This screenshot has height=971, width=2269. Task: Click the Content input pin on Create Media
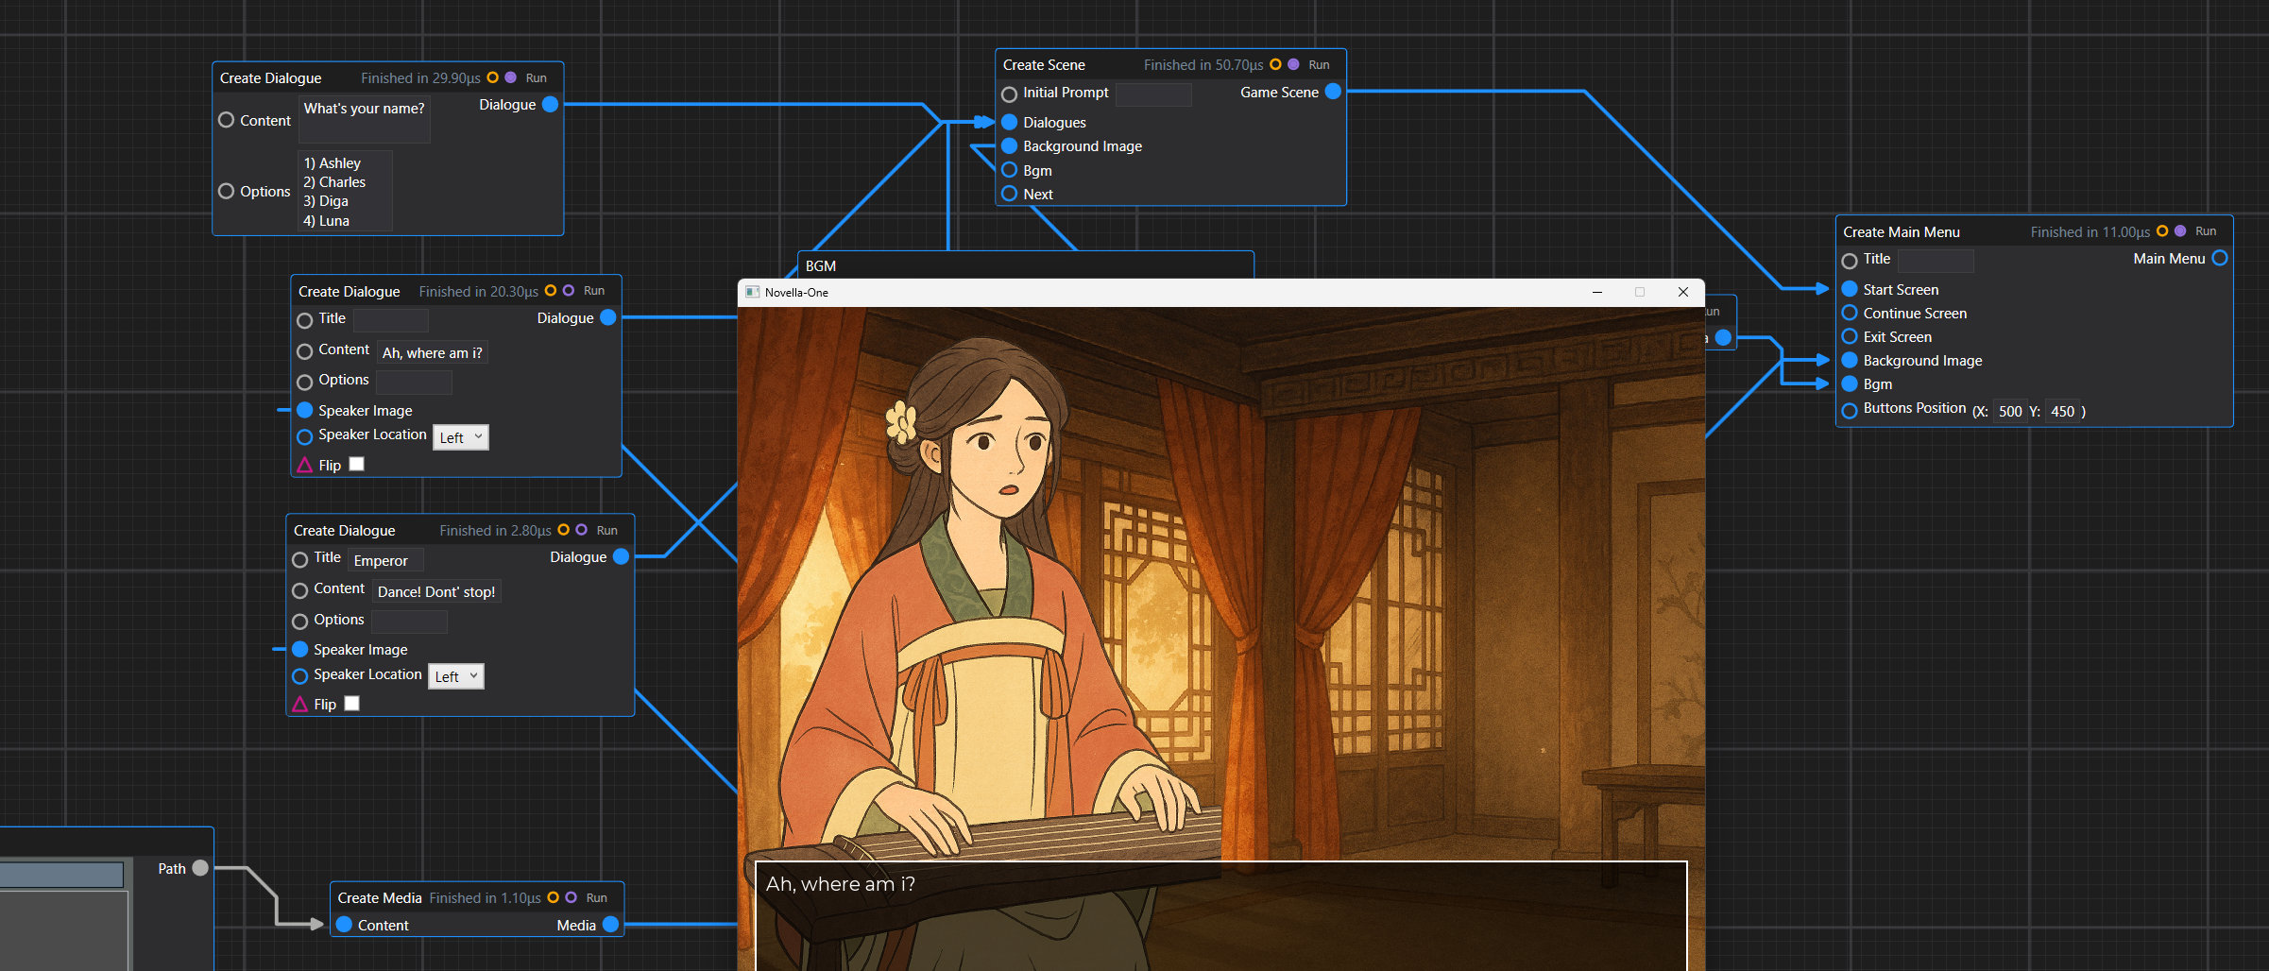tap(345, 925)
